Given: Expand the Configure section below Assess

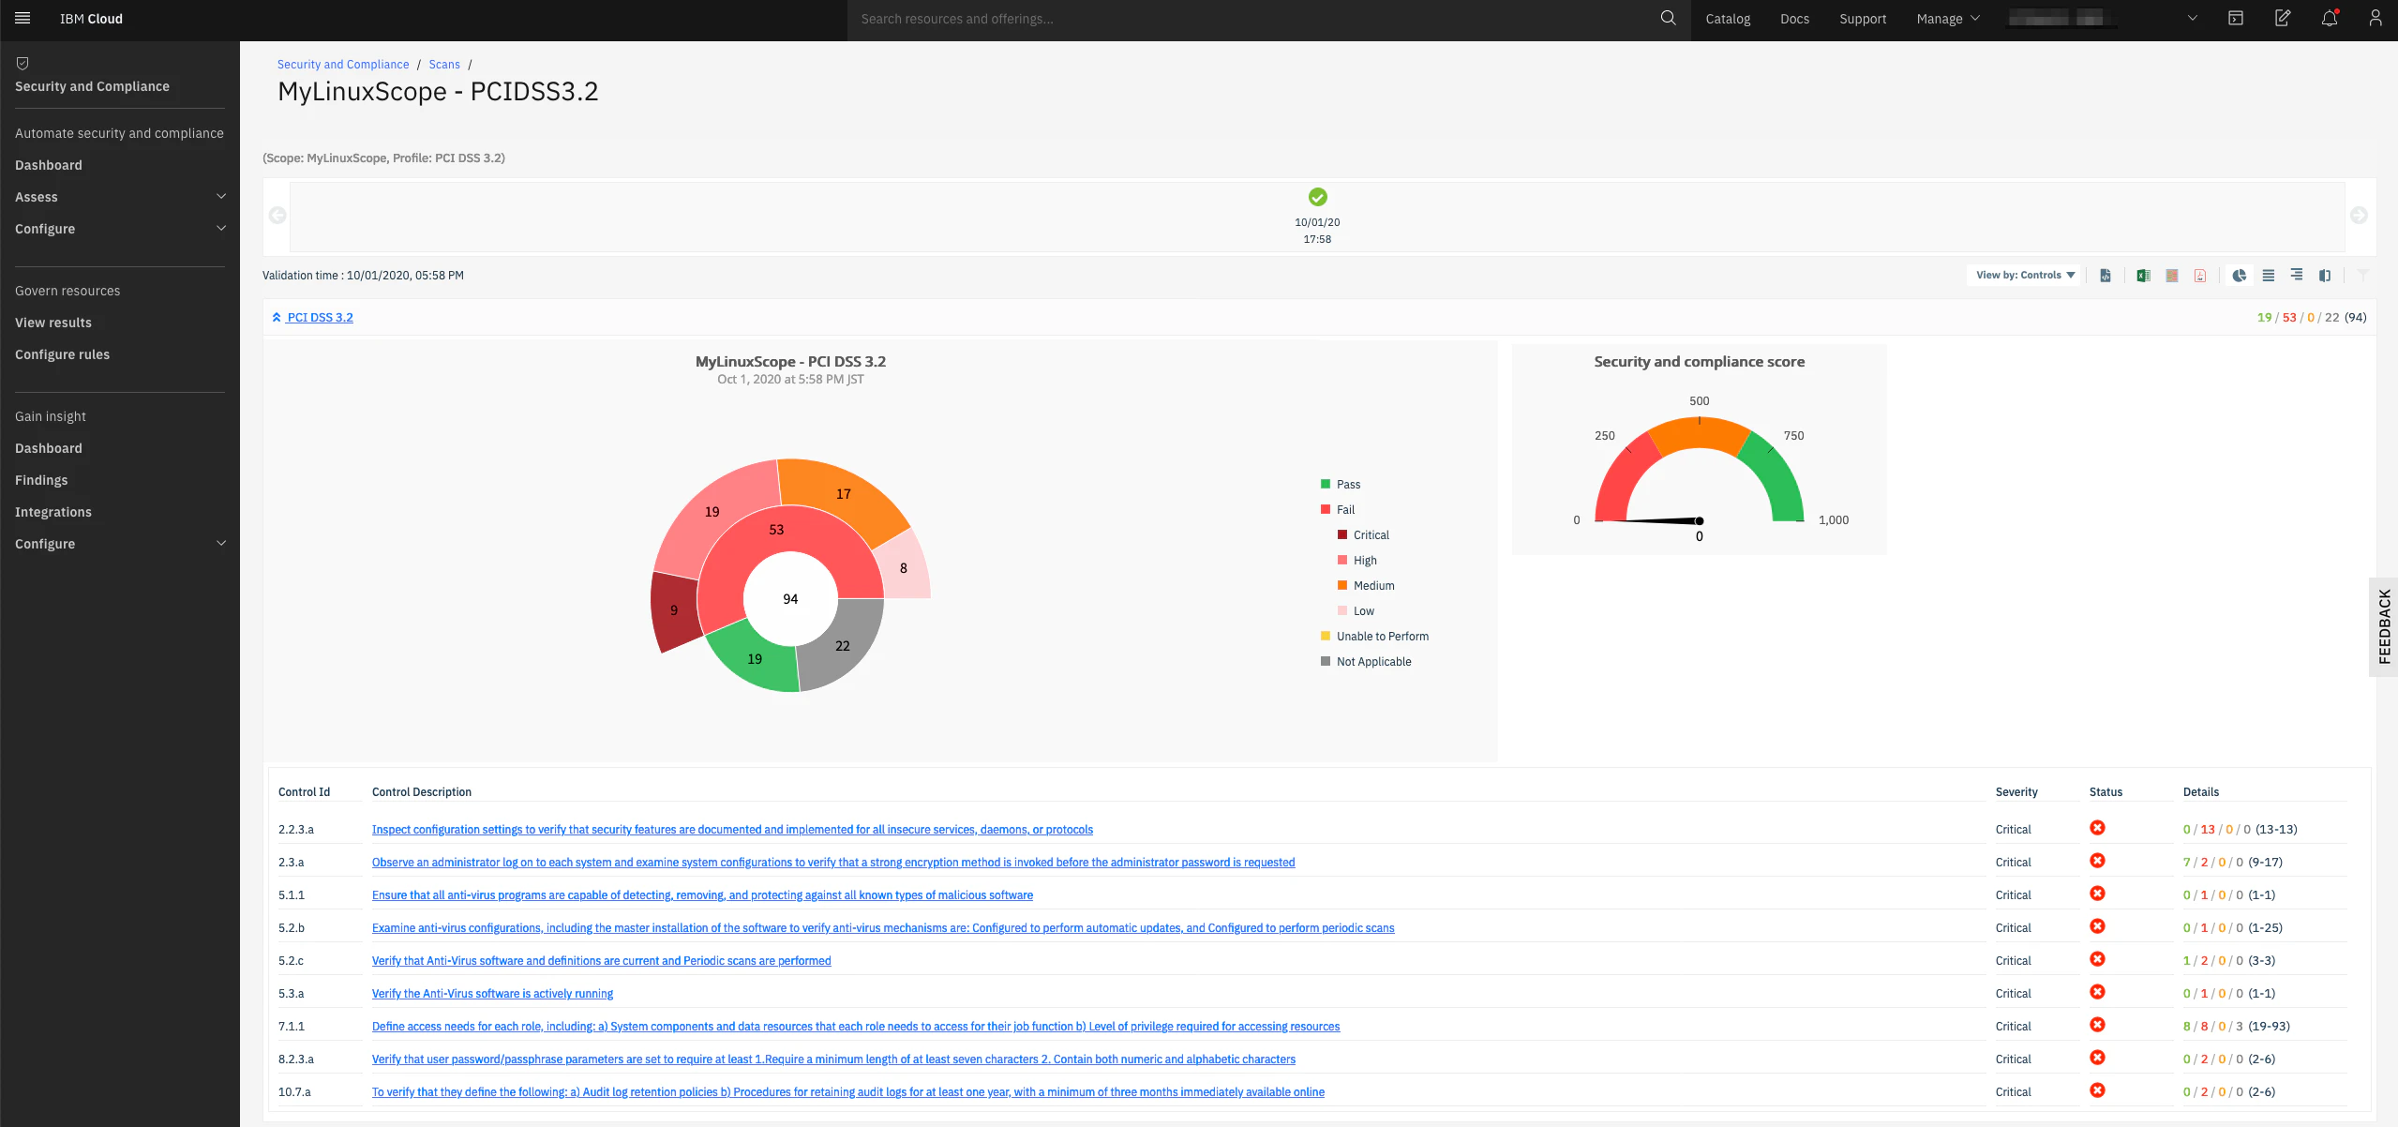Looking at the screenshot, I should coord(120,229).
